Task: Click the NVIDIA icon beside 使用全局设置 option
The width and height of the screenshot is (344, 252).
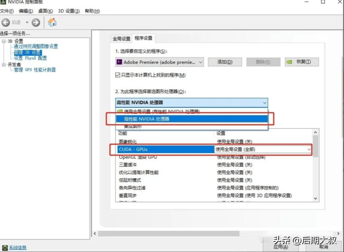Action: click(x=119, y=111)
